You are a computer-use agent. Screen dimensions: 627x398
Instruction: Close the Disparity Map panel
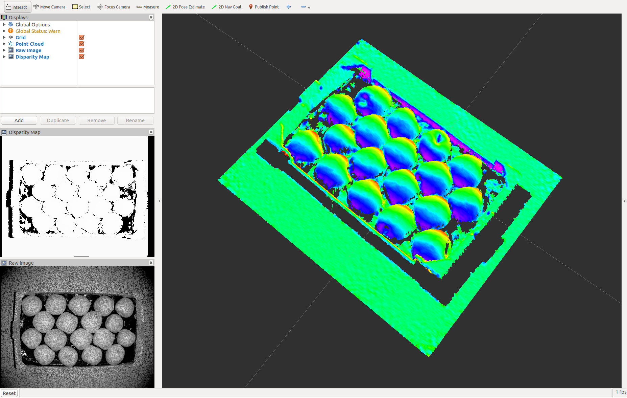[x=151, y=132]
